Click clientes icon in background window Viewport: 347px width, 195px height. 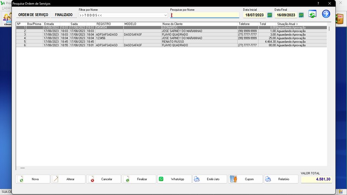click(x=7, y=19)
